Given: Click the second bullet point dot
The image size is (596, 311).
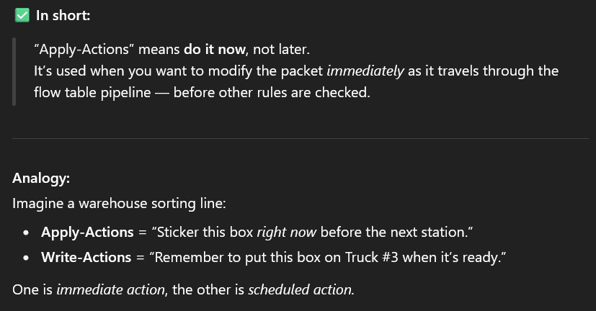Looking at the screenshot, I should (x=27, y=257).
